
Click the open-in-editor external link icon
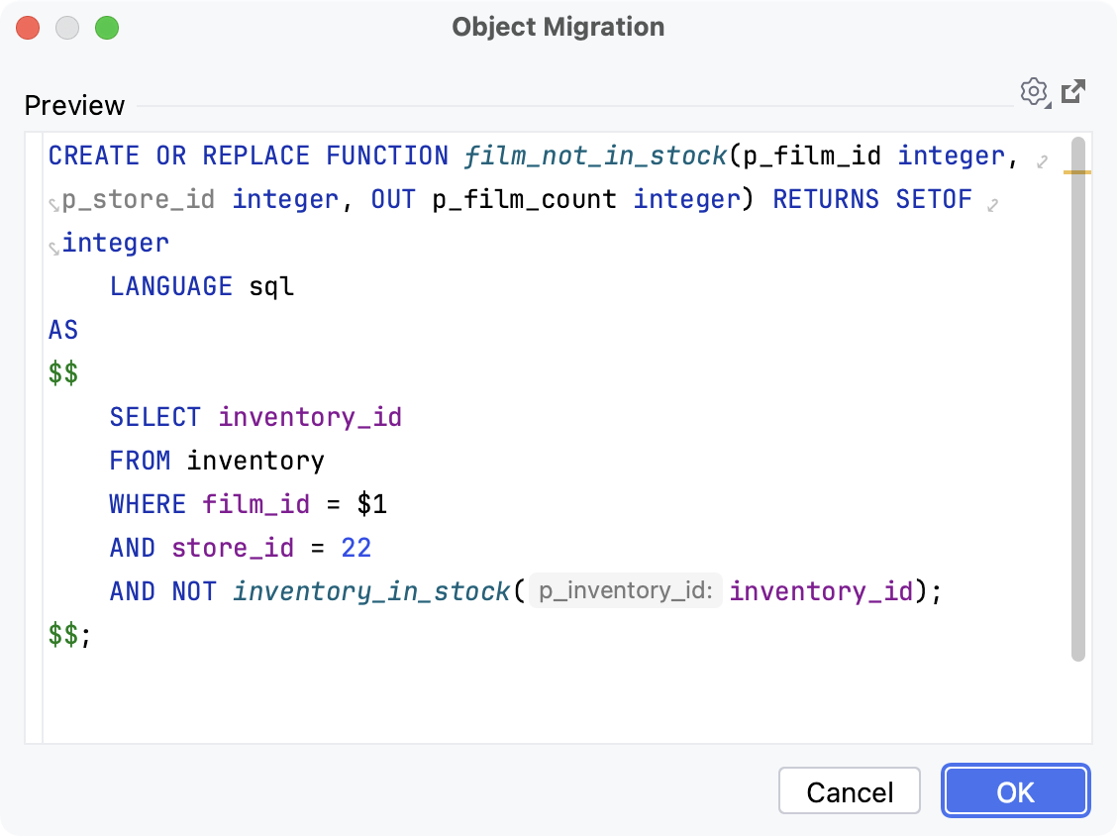point(1074,92)
